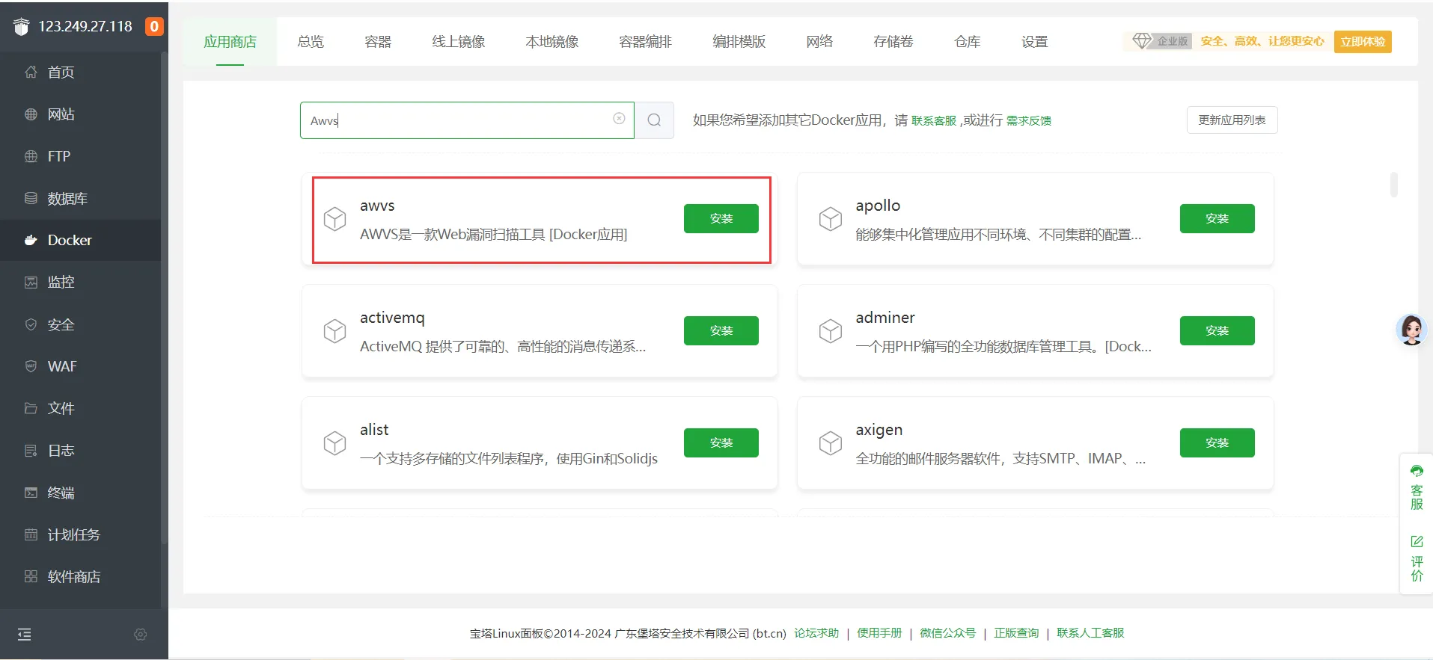1433x660 pixels.
Task: Click the 联系客服 link
Action: 934,121
